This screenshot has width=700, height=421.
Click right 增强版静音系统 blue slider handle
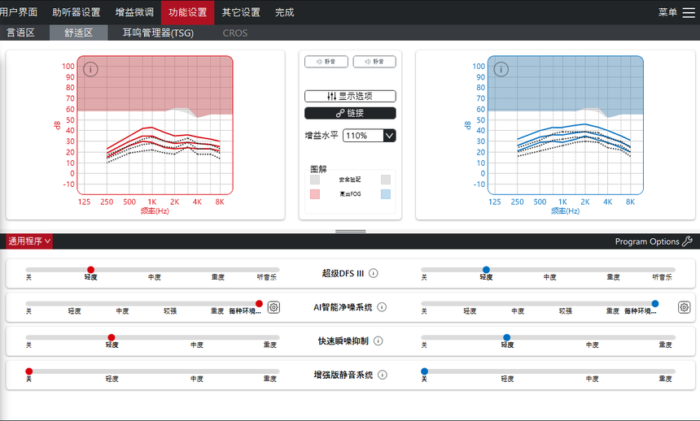(425, 371)
